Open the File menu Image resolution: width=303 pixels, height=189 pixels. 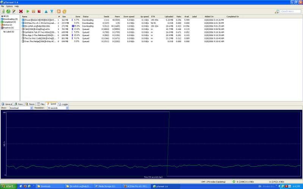point(2,6)
